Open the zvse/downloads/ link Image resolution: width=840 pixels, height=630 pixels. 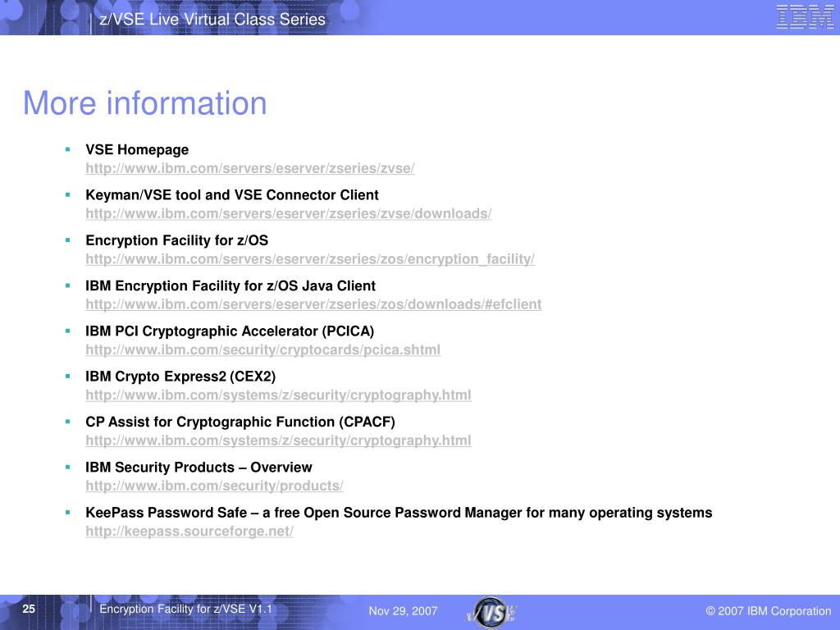tap(289, 214)
